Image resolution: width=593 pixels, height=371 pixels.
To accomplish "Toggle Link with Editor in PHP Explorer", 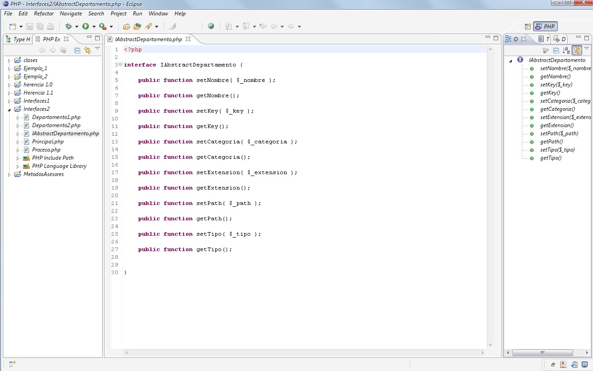I will 87,50.
